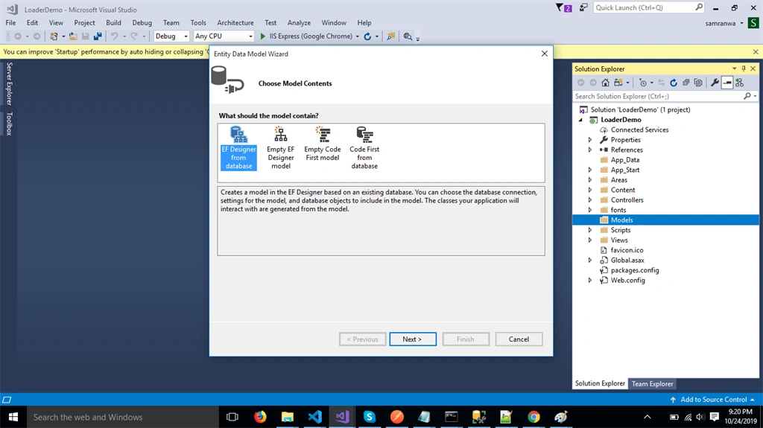763x428 pixels.
Task: Open the Server Explorer side tab
Action: 9,83
